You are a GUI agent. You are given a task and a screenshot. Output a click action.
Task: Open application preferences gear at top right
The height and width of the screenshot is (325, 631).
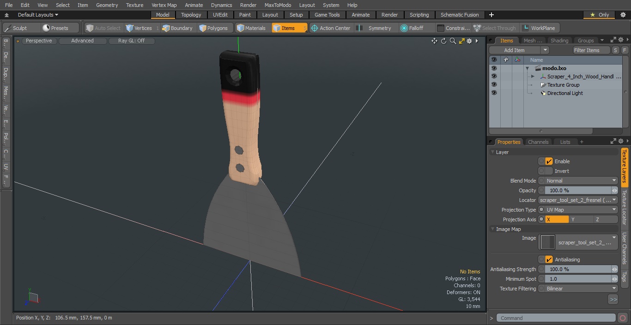click(x=623, y=15)
